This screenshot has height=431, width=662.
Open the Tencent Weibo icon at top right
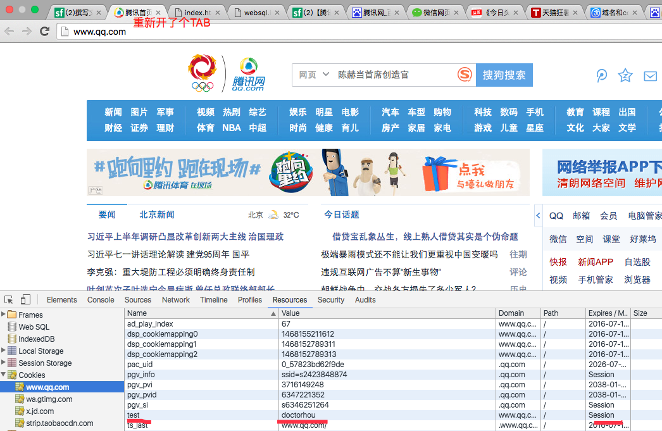pyautogui.click(x=602, y=75)
